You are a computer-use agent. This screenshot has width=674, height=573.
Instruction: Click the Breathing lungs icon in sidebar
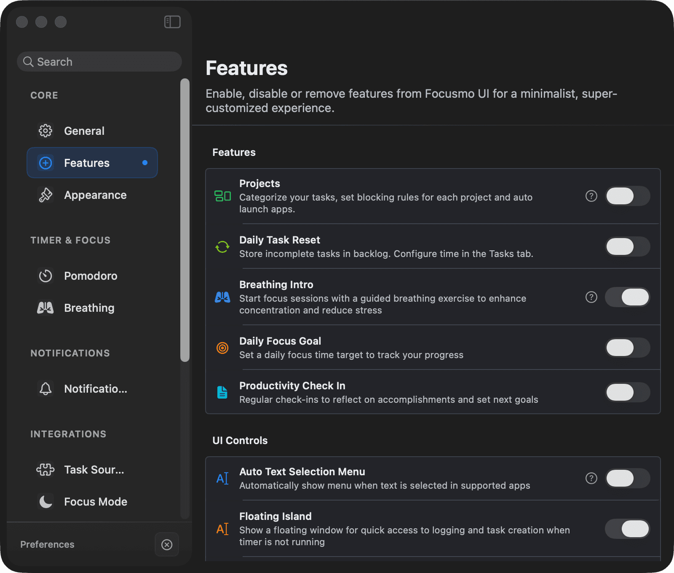point(45,308)
